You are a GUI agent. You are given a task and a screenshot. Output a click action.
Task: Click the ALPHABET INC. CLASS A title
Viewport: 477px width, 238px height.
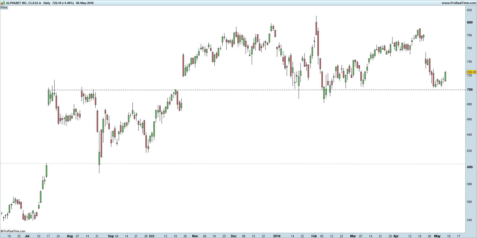(x=23, y=3)
